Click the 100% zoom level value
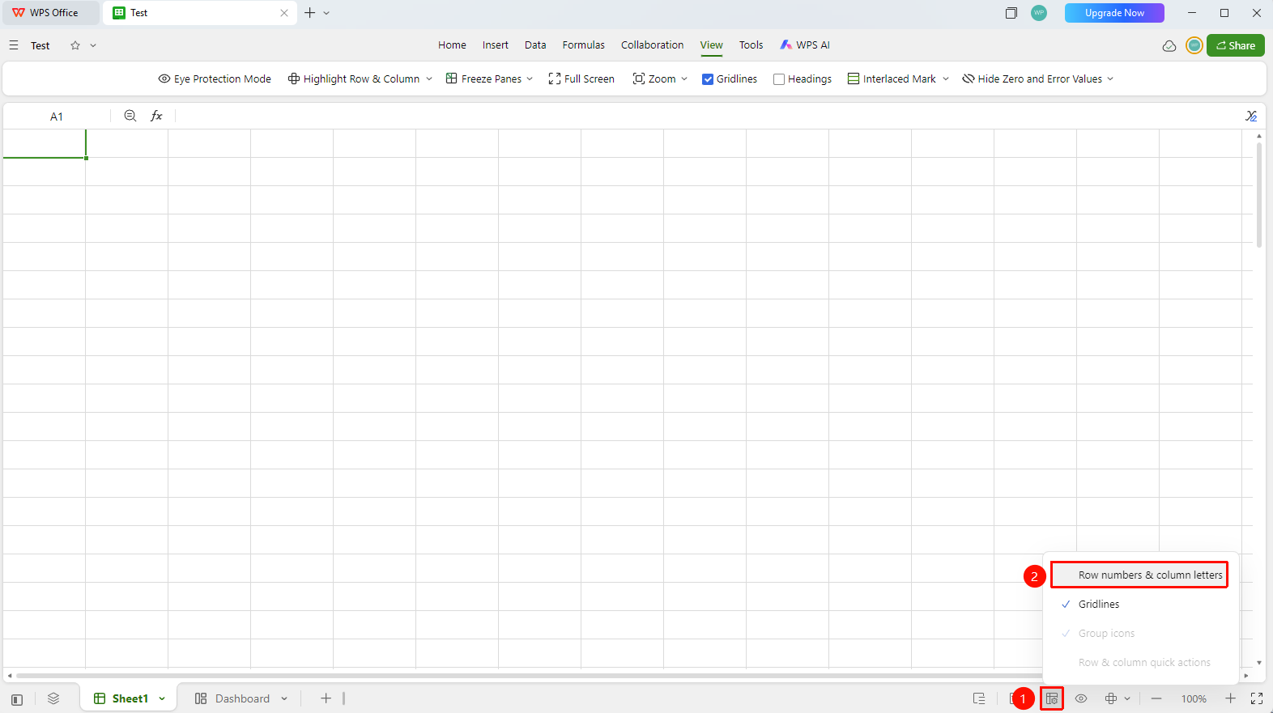The height and width of the screenshot is (713, 1273). point(1194,698)
